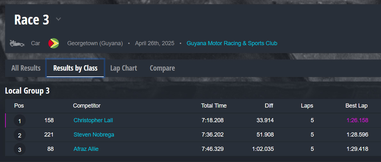Click position 3 circle badge
The image size is (381, 162).
20,149
